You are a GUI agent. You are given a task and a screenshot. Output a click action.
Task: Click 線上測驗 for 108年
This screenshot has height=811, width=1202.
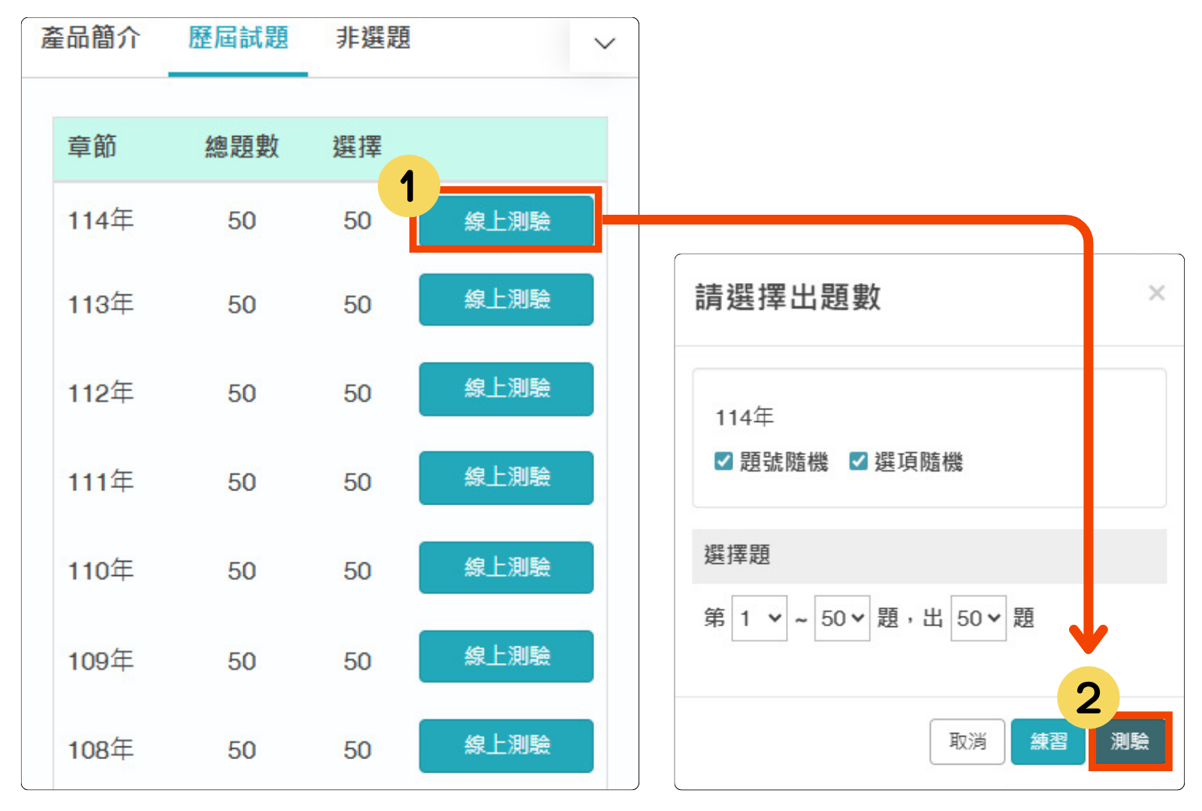click(x=506, y=746)
